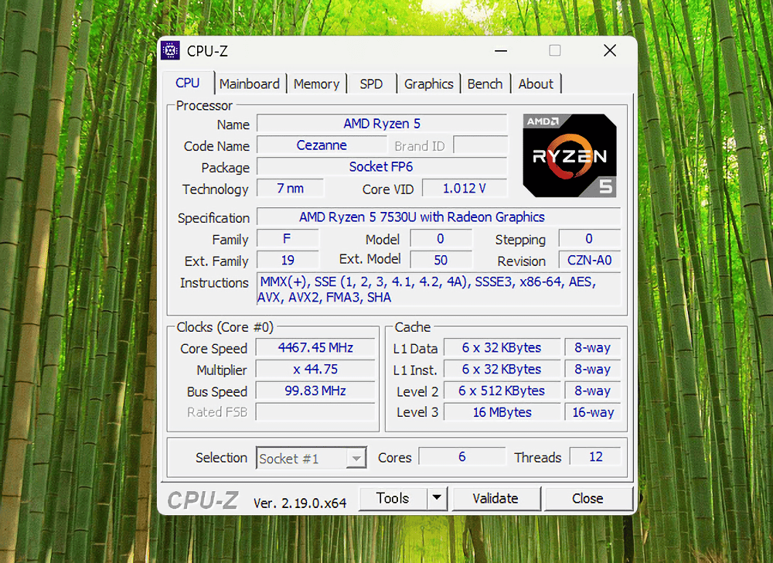Open the Tools menu
This screenshot has width=773, height=563.
click(393, 498)
